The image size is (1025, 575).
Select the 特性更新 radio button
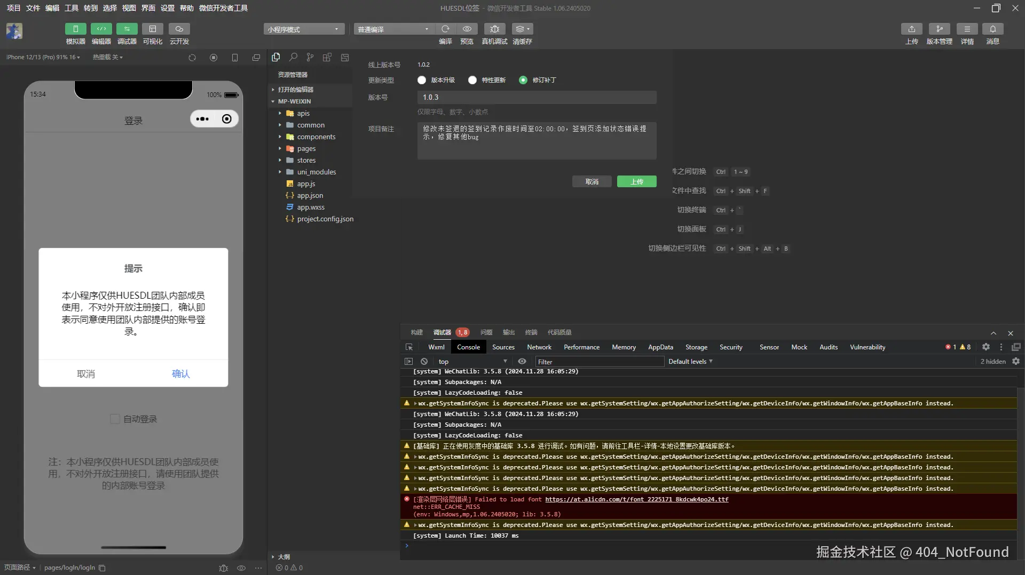(472, 80)
